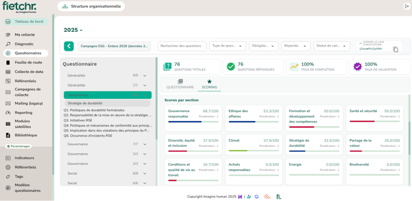Click the questionnaire list scrollbar
This screenshot has height=201, width=412.
pos(157,98)
